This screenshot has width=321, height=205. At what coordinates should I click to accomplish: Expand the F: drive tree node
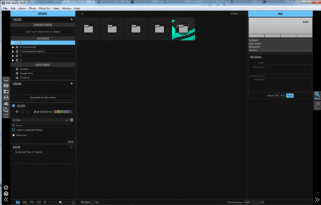13,56
